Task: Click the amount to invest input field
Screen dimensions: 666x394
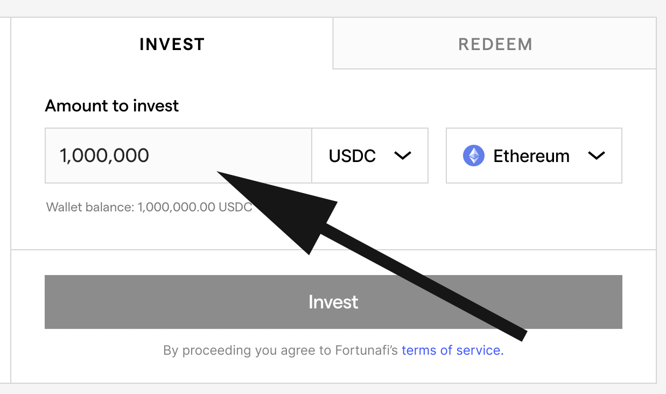Action: [178, 156]
